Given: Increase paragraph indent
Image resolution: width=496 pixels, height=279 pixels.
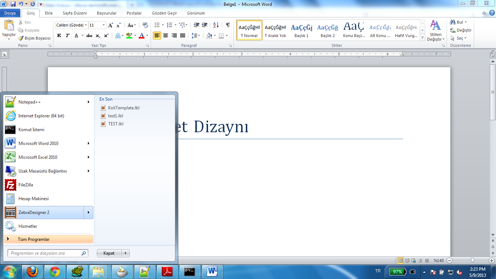Looking at the screenshot, I should [x=205, y=25].
